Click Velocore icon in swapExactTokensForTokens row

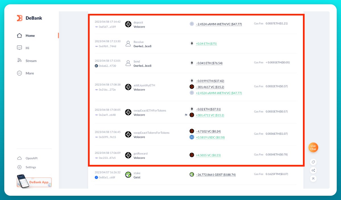pyautogui.click(x=128, y=134)
